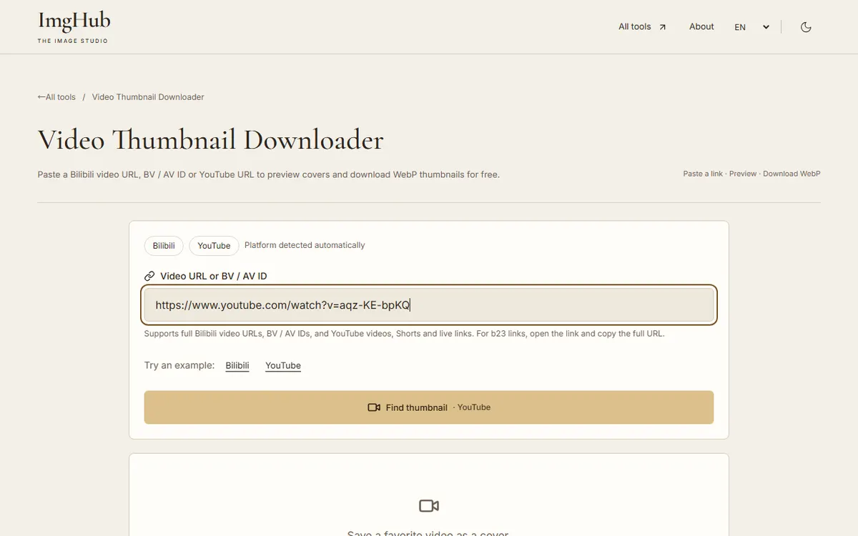Click the link icon beside Video URL label
The width and height of the screenshot is (858, 536).
pyautogui.click(x=149, y=276)
